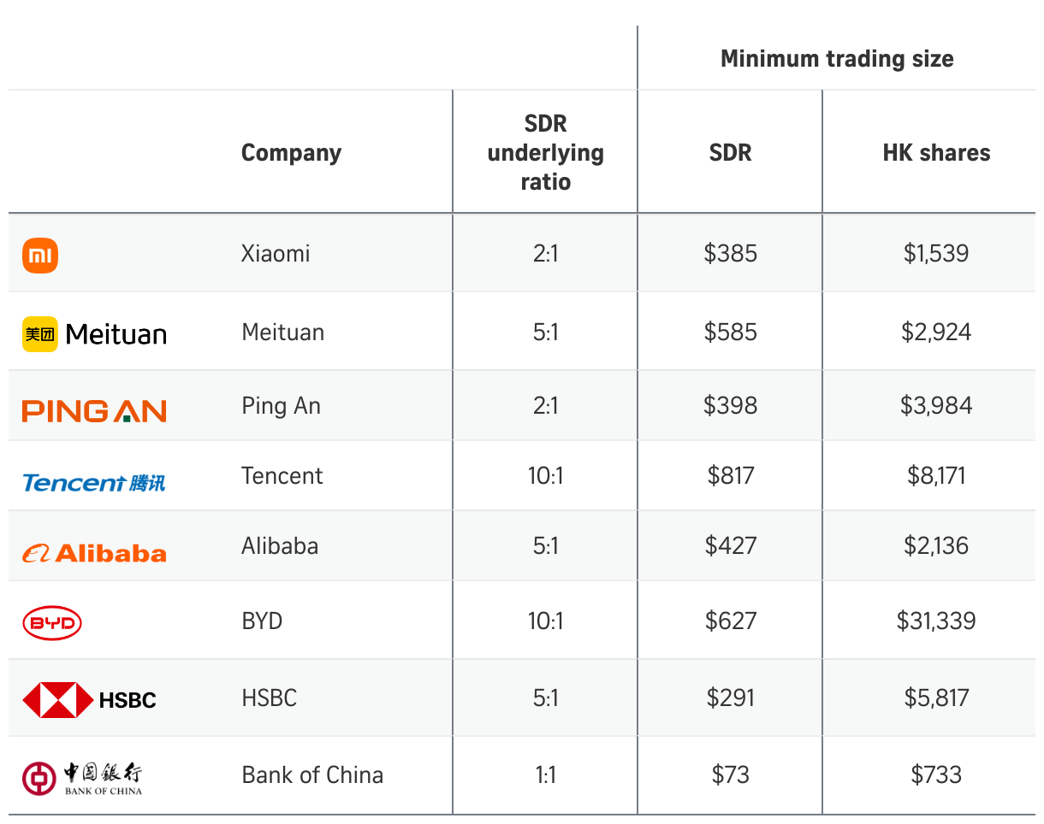Click the orange Alibaba logo

94,554
